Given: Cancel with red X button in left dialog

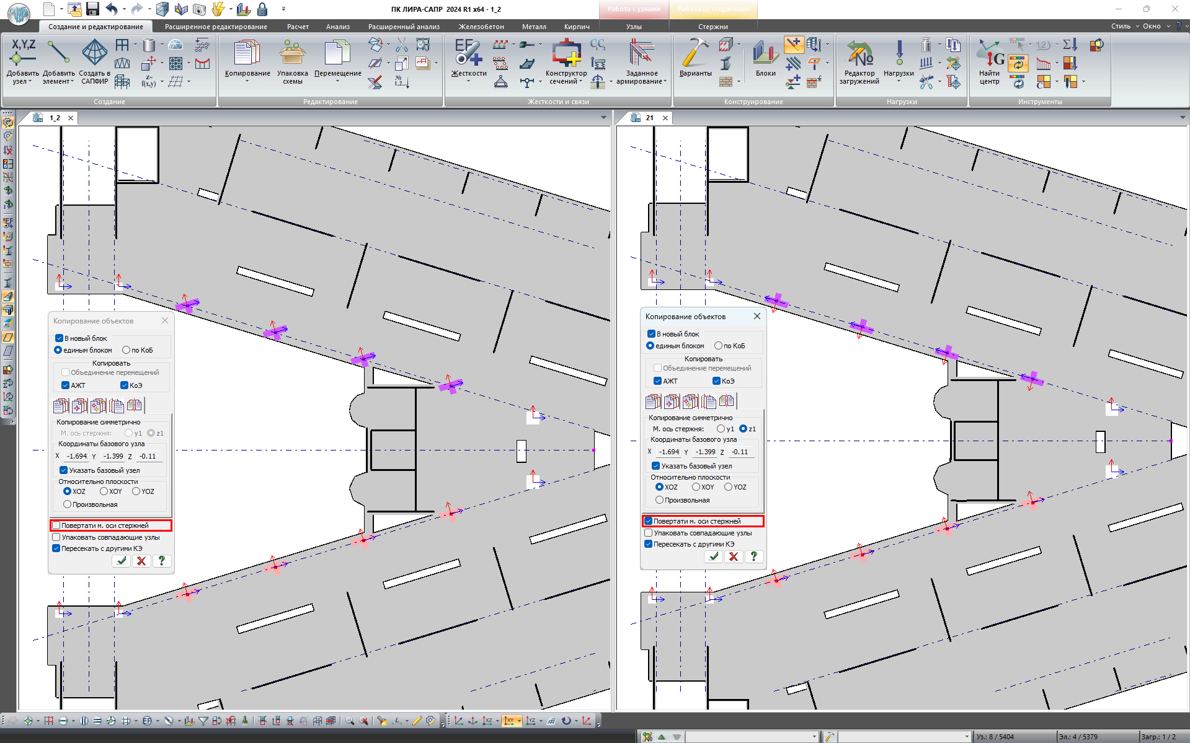Looking at the screenshot, I should coord(141,561).
